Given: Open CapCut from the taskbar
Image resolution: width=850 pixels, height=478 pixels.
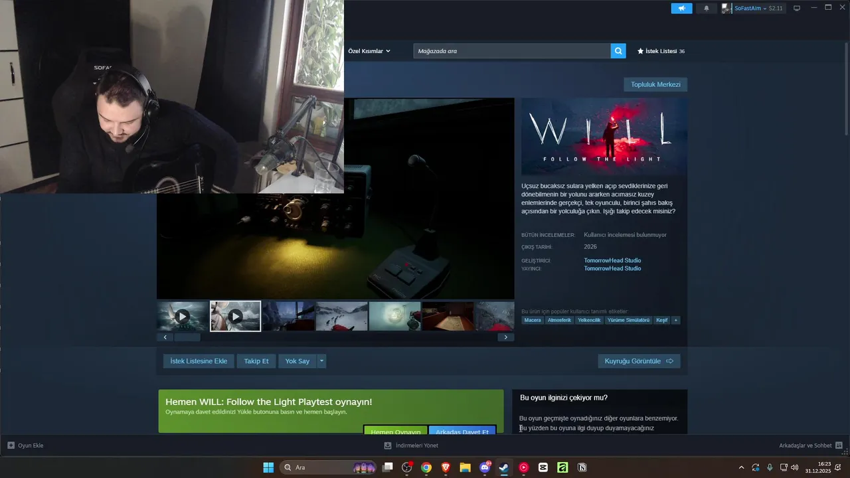Looking at the screenshot, I should point(543,467).
